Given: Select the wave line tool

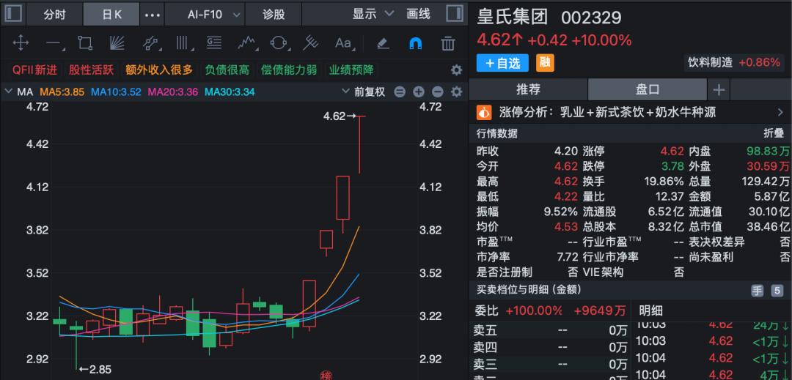Looking at the screenshot, I should pyautogui.click(x=247, y=43).
